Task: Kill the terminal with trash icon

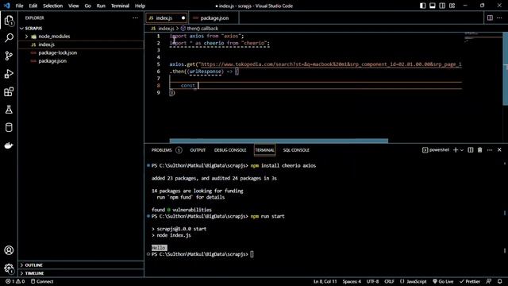Action: (x=479, y=150)
